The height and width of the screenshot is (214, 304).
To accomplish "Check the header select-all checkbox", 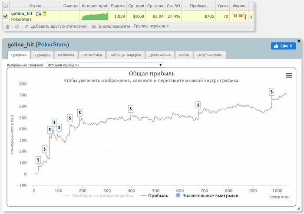I will coord(6,6).
